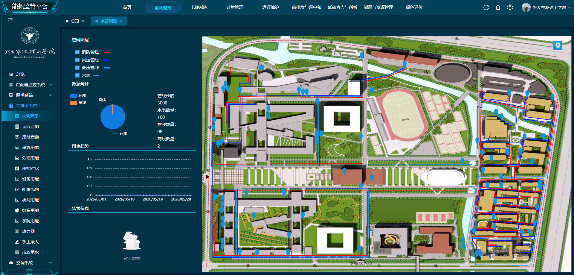The width and height of the screenshot is (574, 275).
Task: Click the 运行监测 sidebar icon
Action: coord(17,127)
